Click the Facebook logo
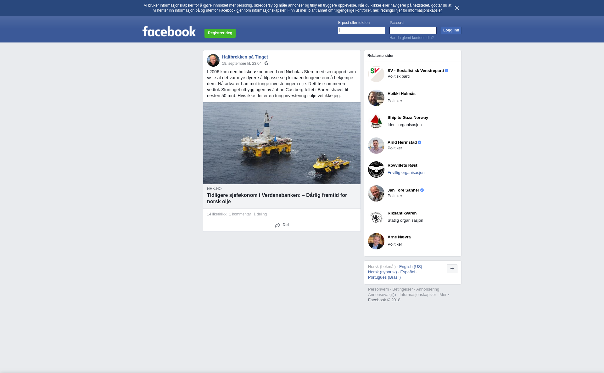This screenshot has height=373, width=604. click(x=169, y=31)
